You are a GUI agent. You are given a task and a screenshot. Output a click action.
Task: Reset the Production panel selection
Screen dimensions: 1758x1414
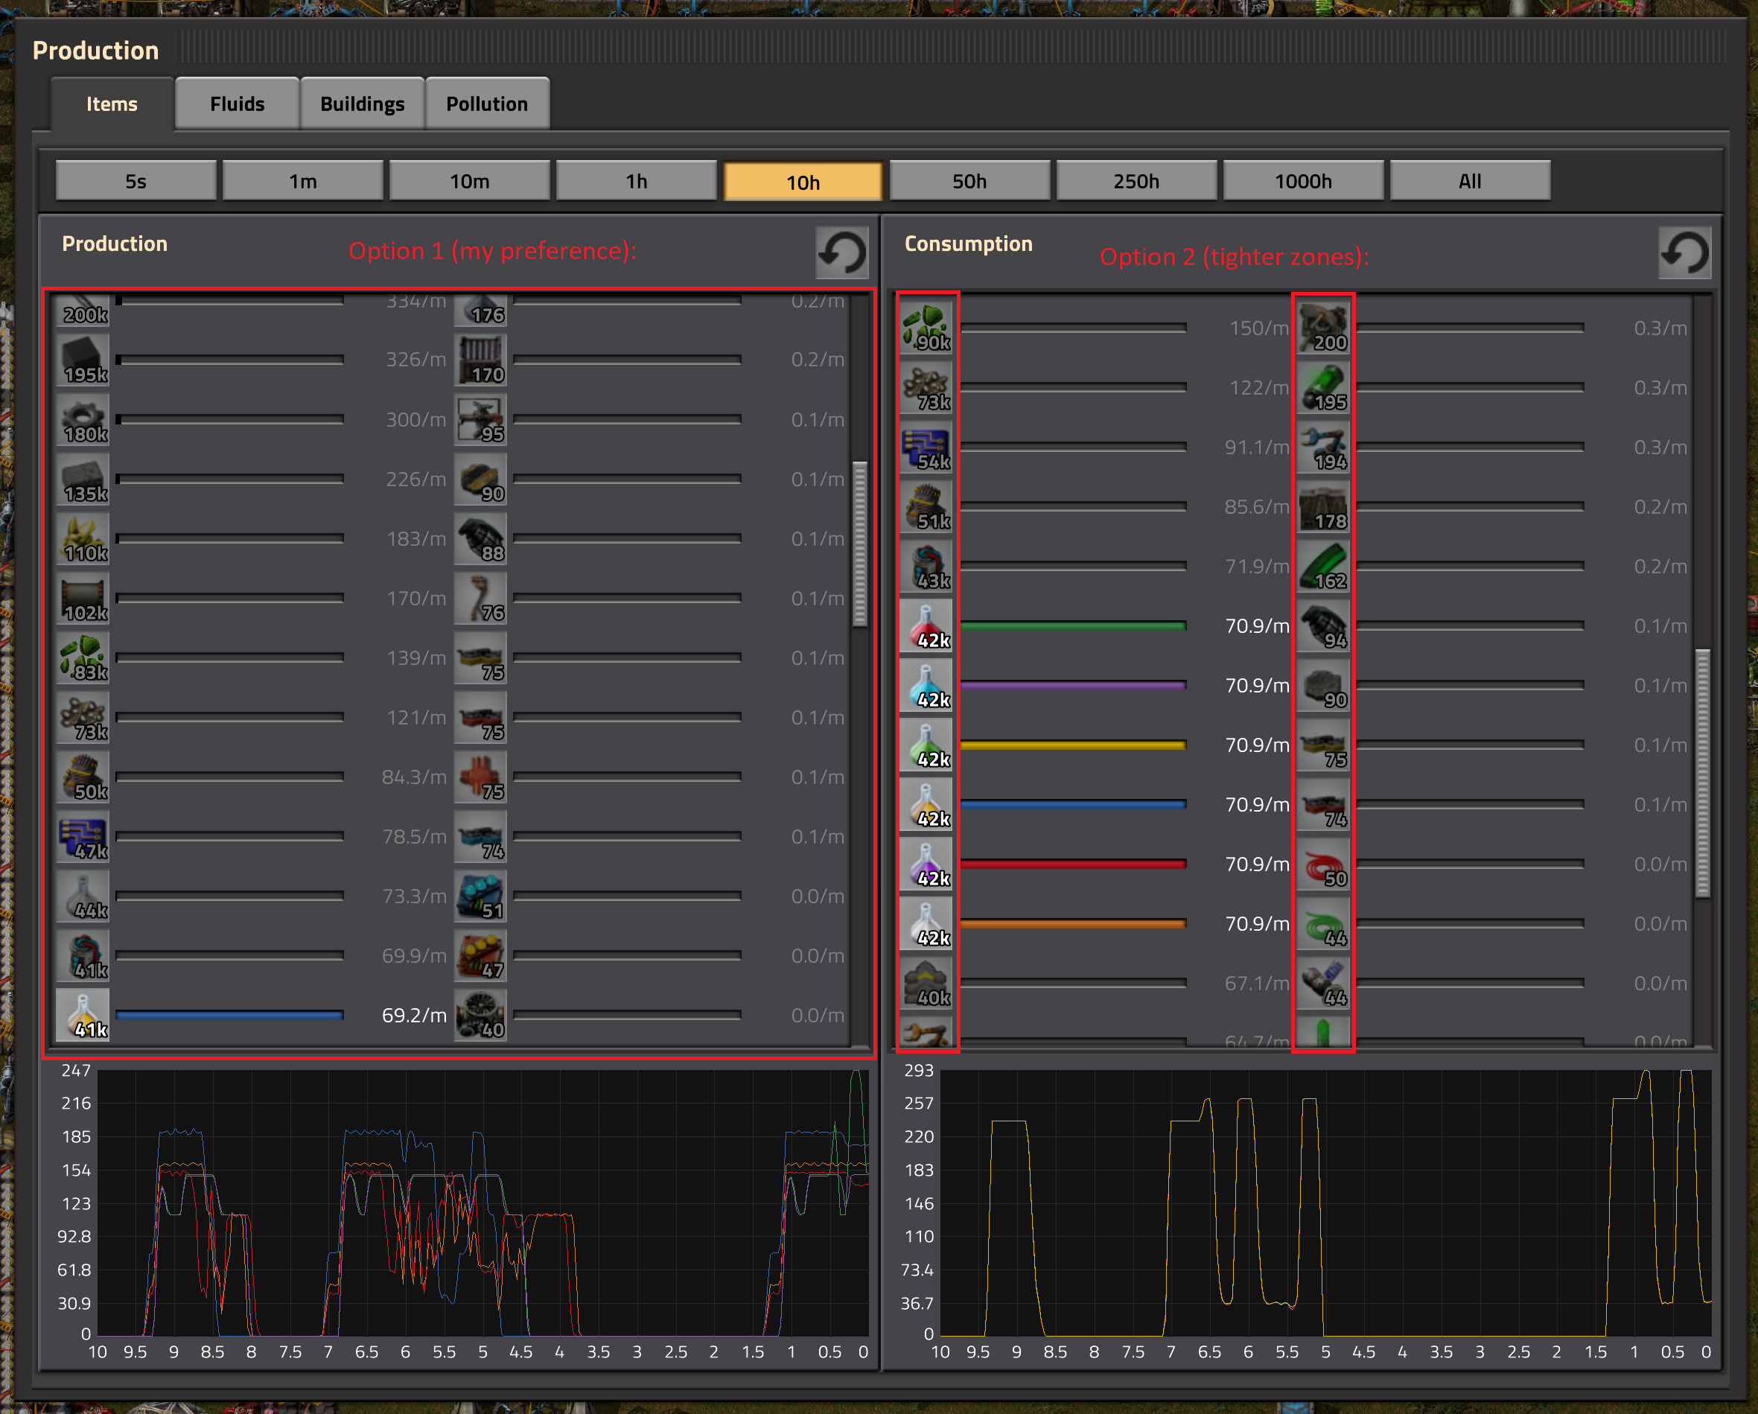841,252
